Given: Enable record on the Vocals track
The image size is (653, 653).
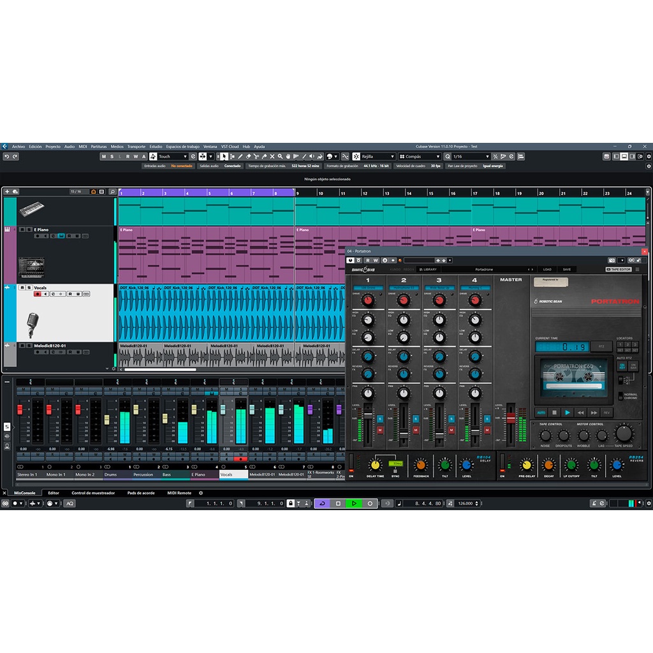Looking at the screenshot, I should (37, 294).
